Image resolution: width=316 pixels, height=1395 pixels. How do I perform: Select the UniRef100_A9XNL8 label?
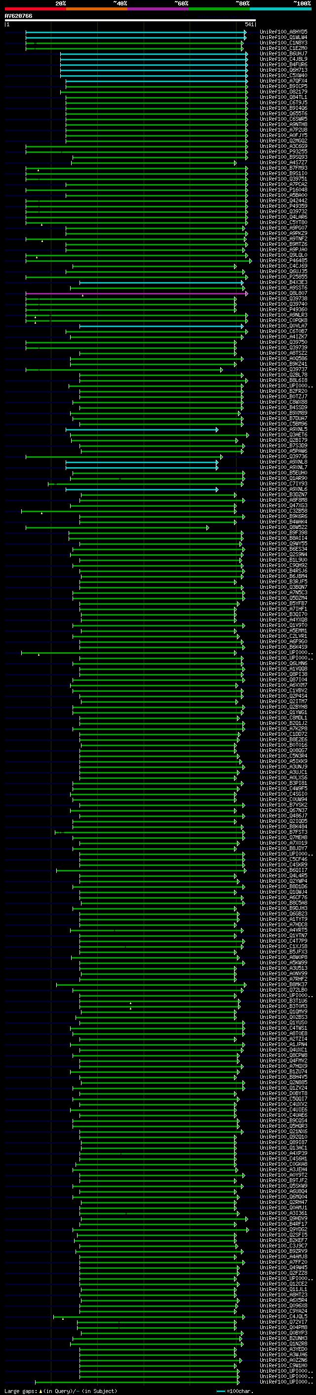point(283,462)
